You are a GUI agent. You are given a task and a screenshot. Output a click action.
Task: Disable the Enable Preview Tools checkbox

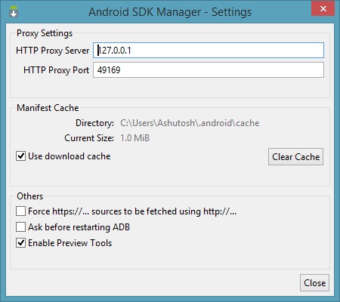20,243
